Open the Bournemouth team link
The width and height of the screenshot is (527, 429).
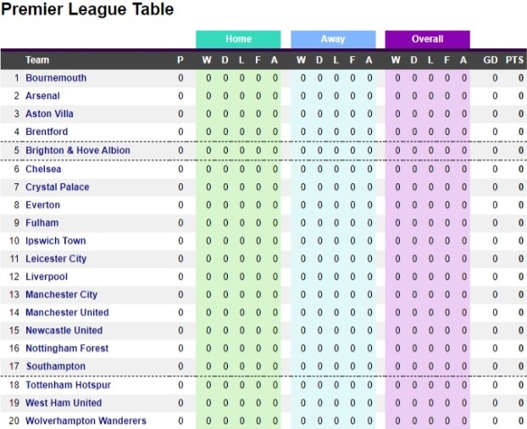56,78
